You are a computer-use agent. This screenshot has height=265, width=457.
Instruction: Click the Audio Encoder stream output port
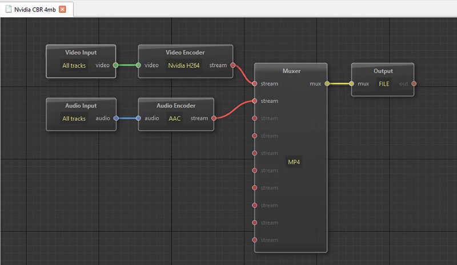tap(214, 119)
